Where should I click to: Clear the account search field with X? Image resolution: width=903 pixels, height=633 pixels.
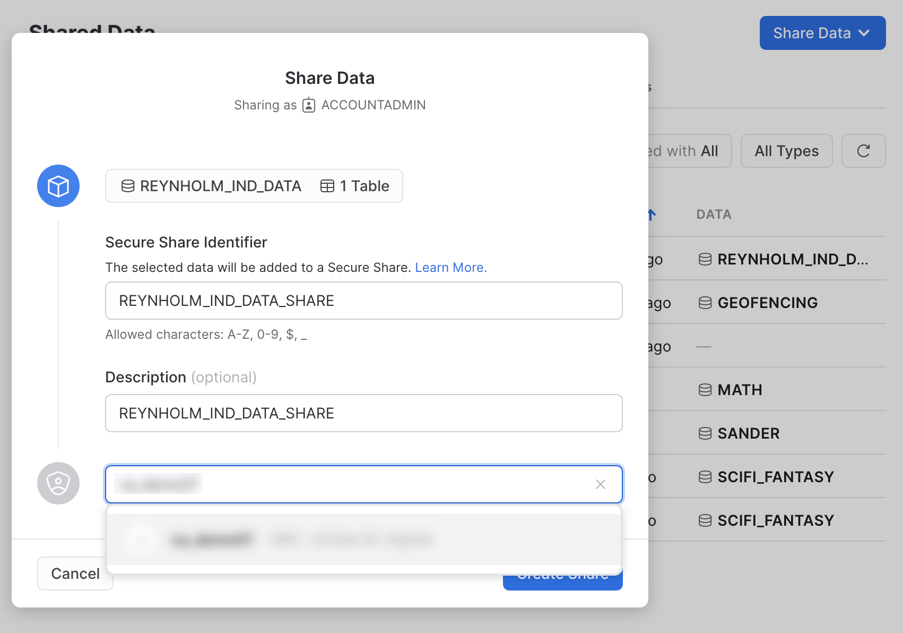pyautogui.click(x=600, y=484)
